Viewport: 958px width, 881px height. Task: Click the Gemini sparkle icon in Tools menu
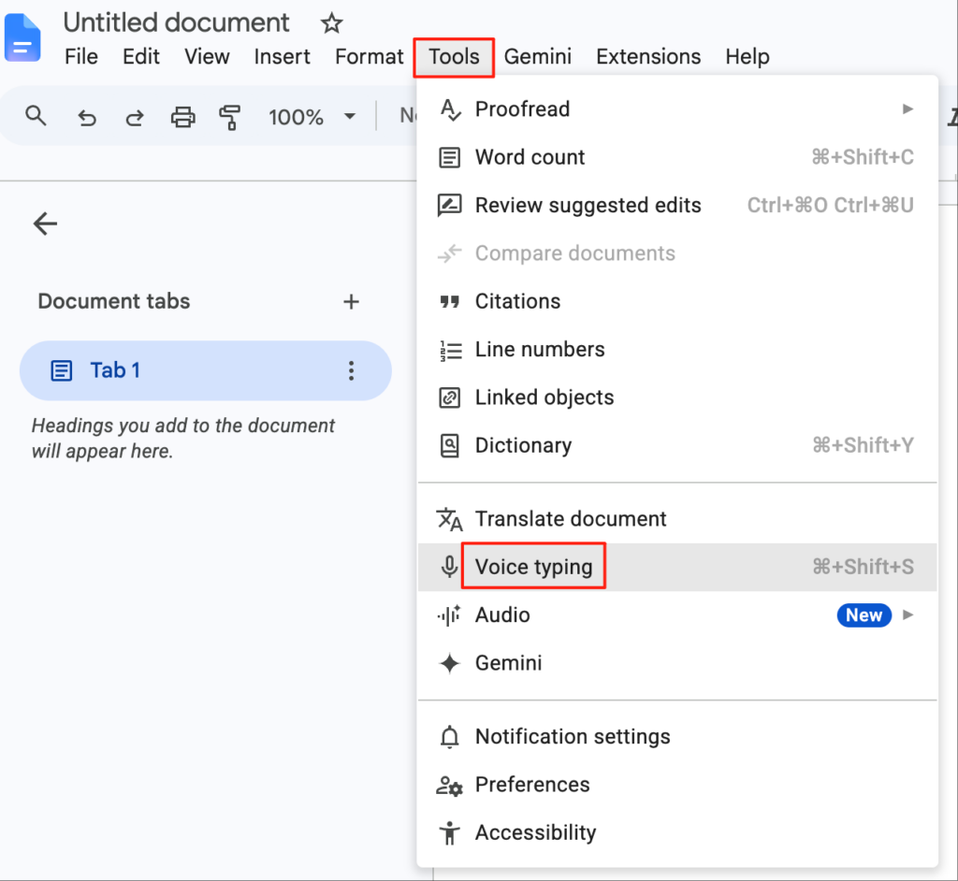click(x=450, y=663)
